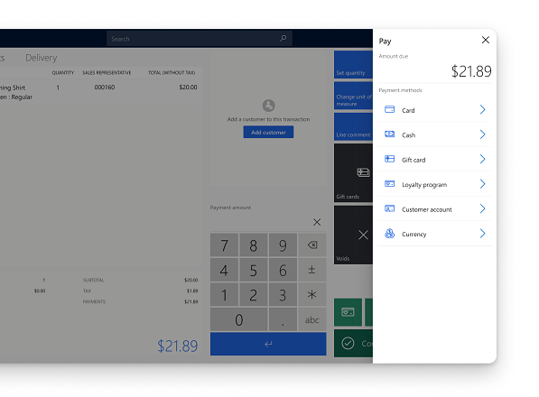This screenshot has height=397, width=539.
Task: Open the Gift cards tile
Action: [353, 172]
